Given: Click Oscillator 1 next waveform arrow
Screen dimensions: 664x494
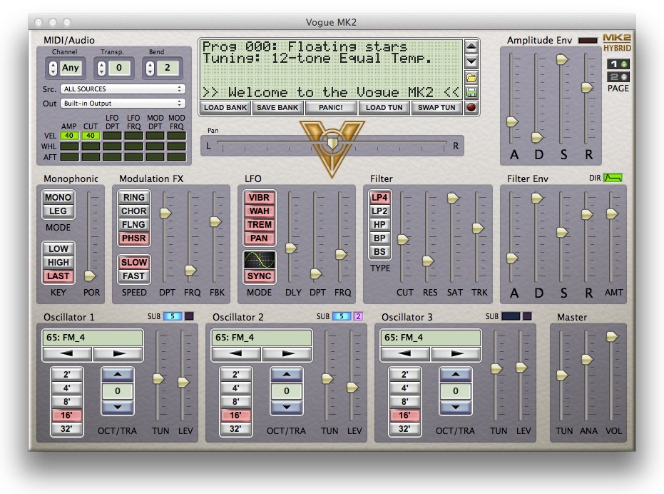Looking at the screenshot, I should tap(118, 353).
